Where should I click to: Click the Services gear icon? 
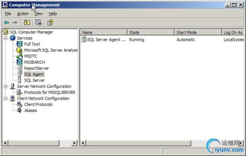pos(13,38)
